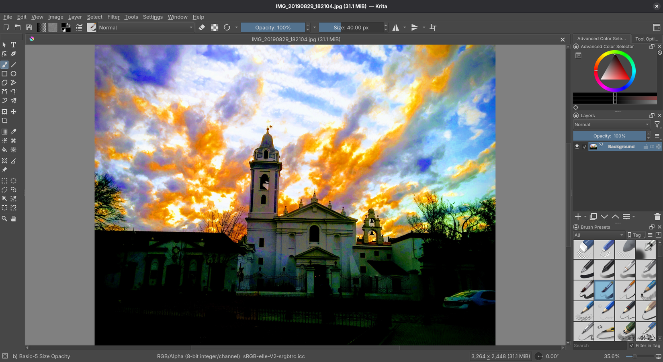
Task: Adjust the layer Opacity slider
Action: click(609, 136)
